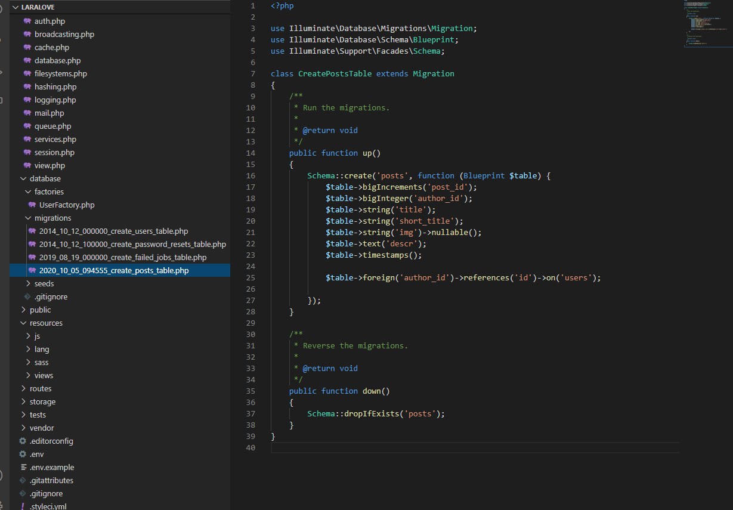Click PHP icon beside create_password_resets_table migration
The image size is (733, 510).
32,244
